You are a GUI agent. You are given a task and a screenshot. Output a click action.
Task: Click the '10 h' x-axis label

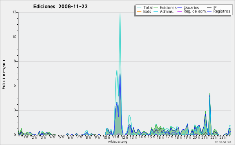[x=107, y=137]
